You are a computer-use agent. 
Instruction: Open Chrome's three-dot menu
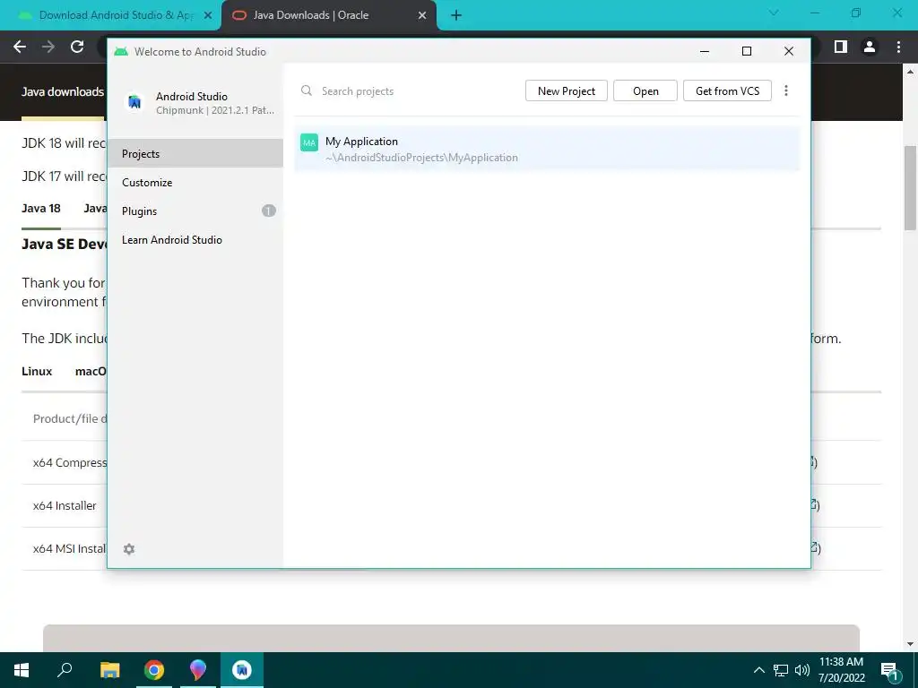point(898,47)
